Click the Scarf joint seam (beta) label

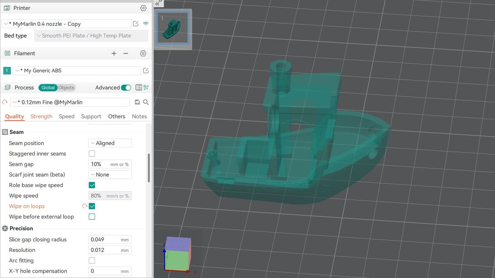coord(37,175)
